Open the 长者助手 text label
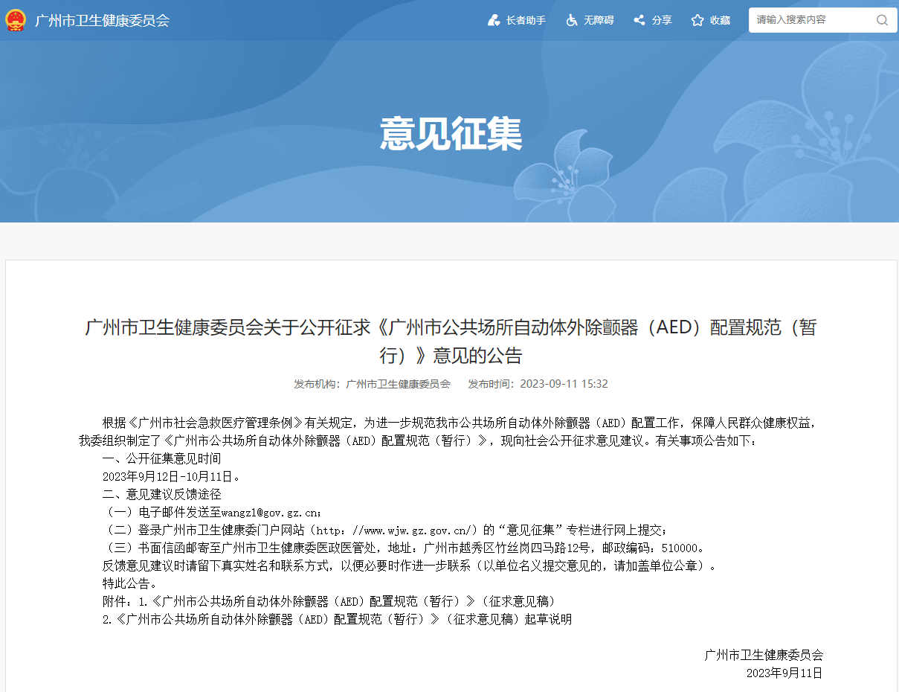The image size is (899, 692). [526, 20]
